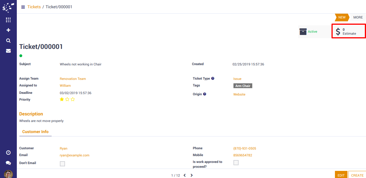Set priority to the third star
Screen dimensions: 366x178
pos(73,100)
